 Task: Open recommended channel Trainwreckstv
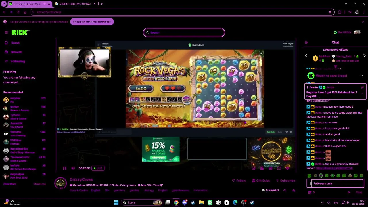(24, 159)
